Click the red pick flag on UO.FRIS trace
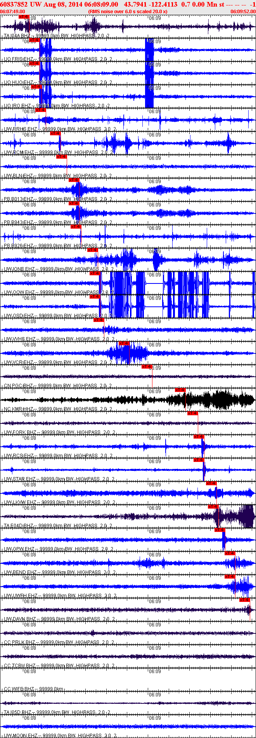The width and height of the screenshot is (256, 738). point(34,40)
